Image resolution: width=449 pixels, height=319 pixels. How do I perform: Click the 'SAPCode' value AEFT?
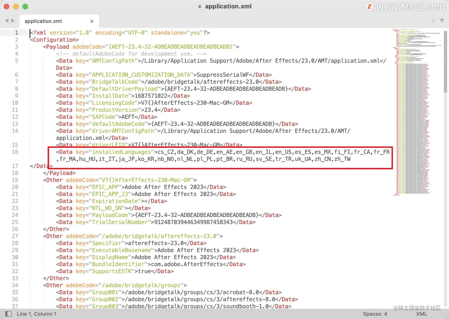coord(128,117)
